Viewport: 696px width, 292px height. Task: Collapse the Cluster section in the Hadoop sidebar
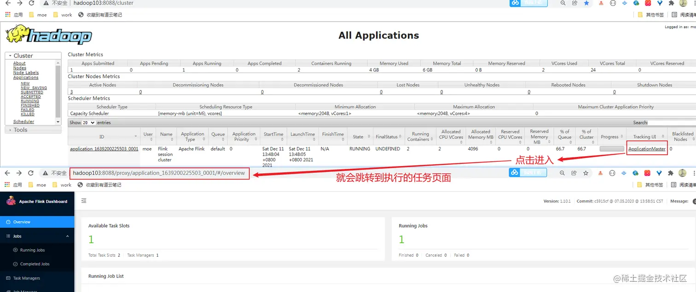[x=33, y=56]
